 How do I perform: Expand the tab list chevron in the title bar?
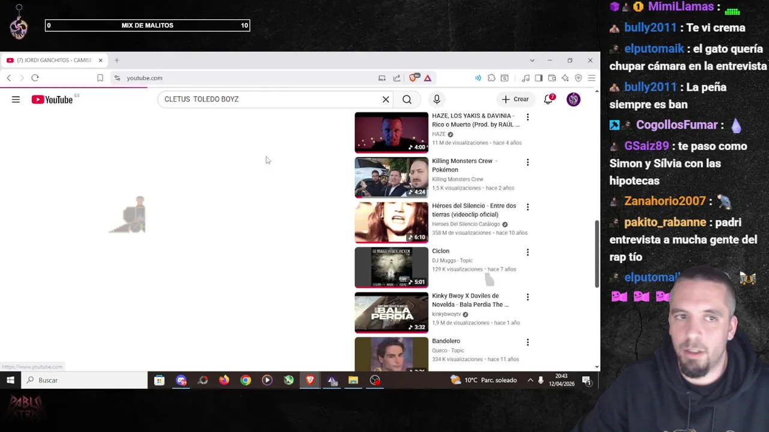click(x=532, y=61)
